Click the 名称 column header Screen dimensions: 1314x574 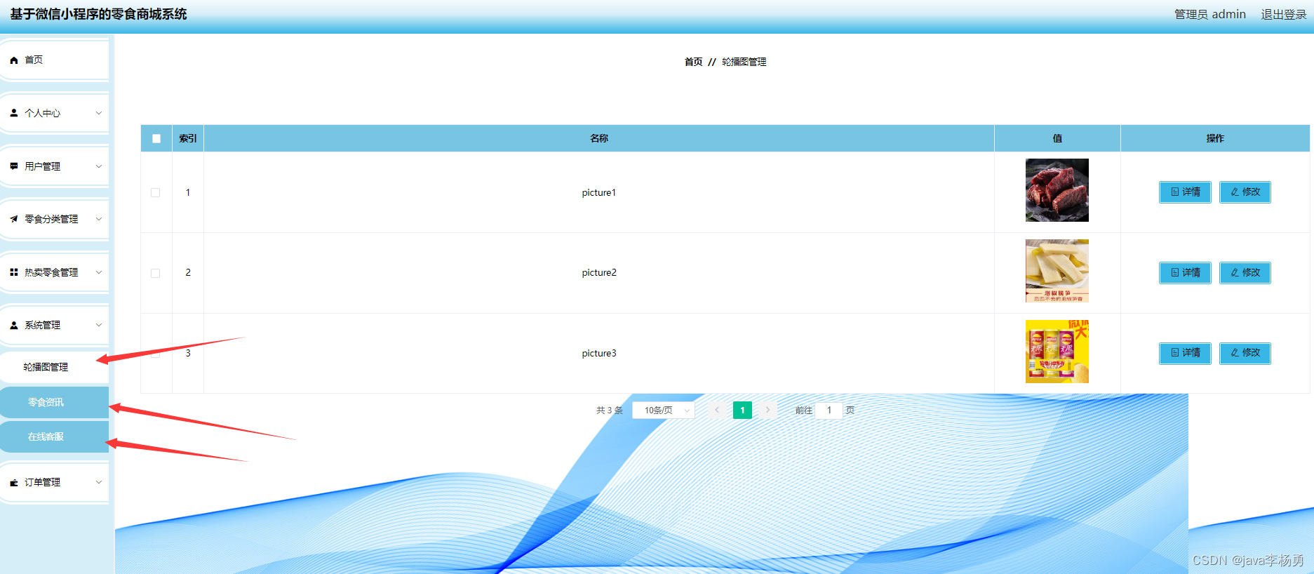(599, 138)
